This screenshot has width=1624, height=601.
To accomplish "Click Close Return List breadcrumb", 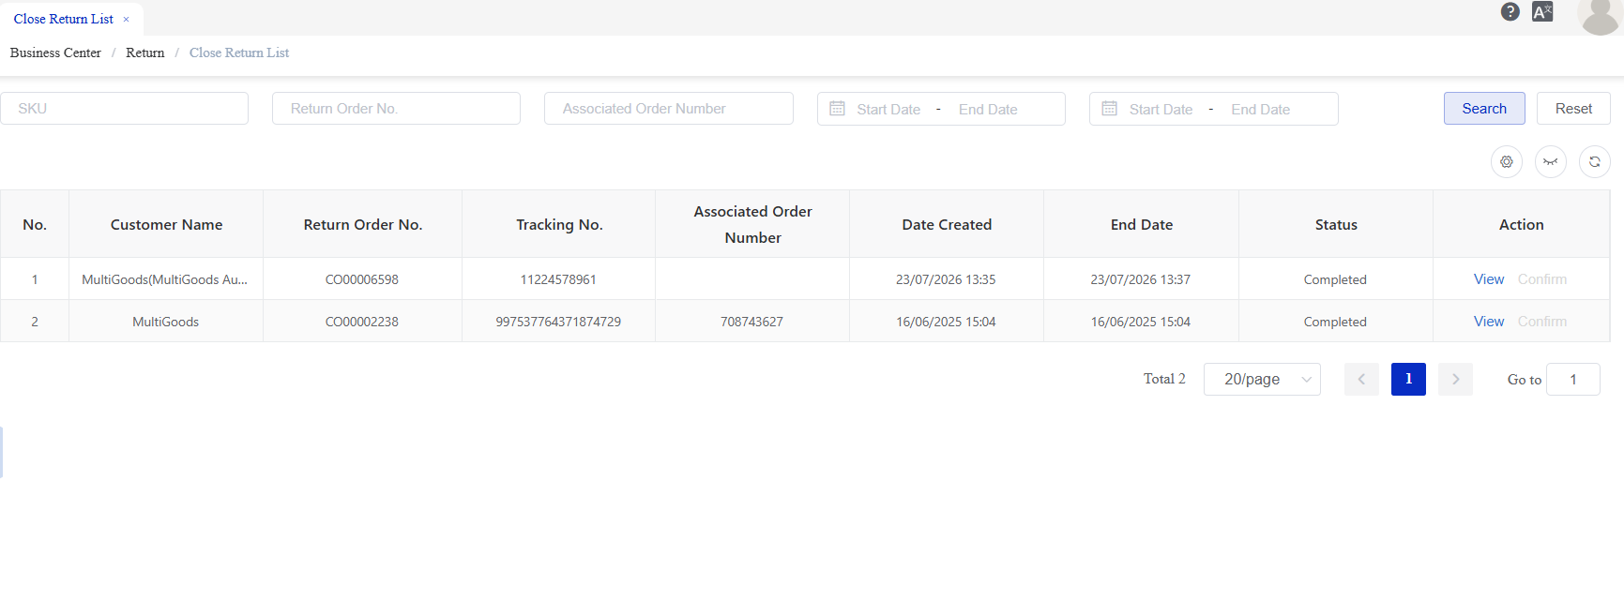I will point(239,53).
